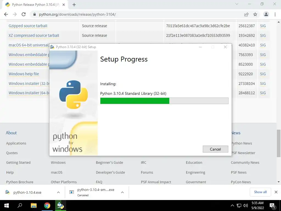Open the Education footer link
The height and width of the screenshot is (211, 281).
click(194, 163)
